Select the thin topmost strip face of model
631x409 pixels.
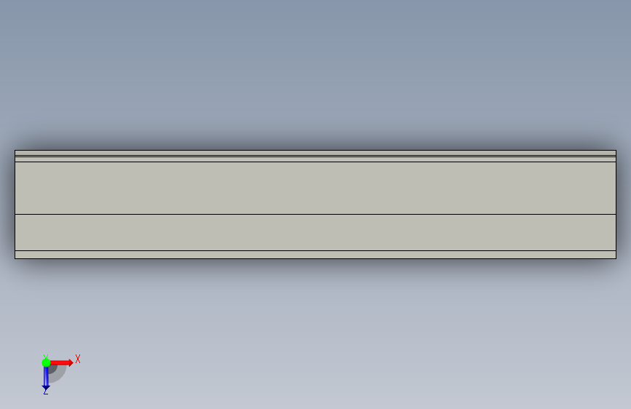click(316, 153)
